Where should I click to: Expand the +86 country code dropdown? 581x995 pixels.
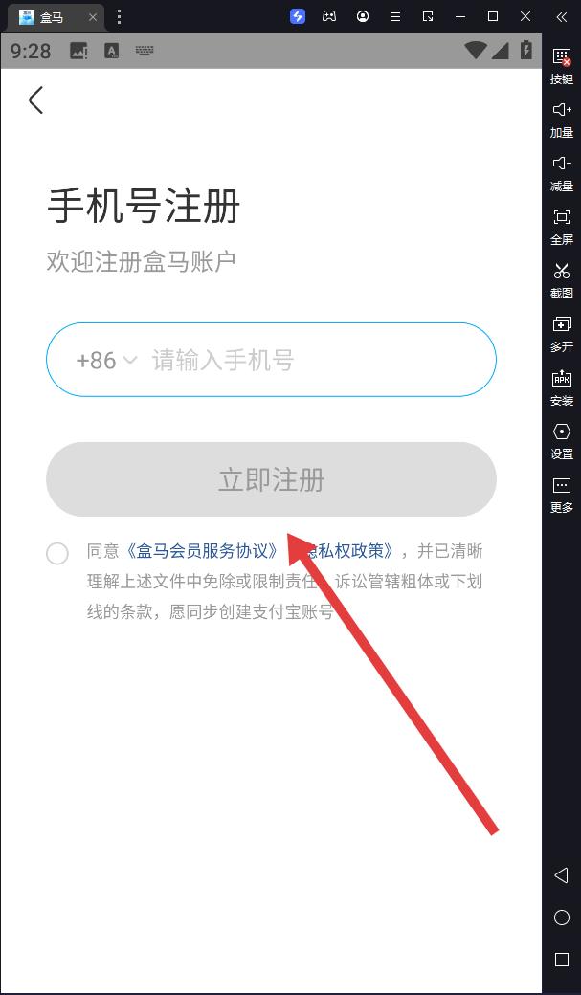click(x=106, y=361)
